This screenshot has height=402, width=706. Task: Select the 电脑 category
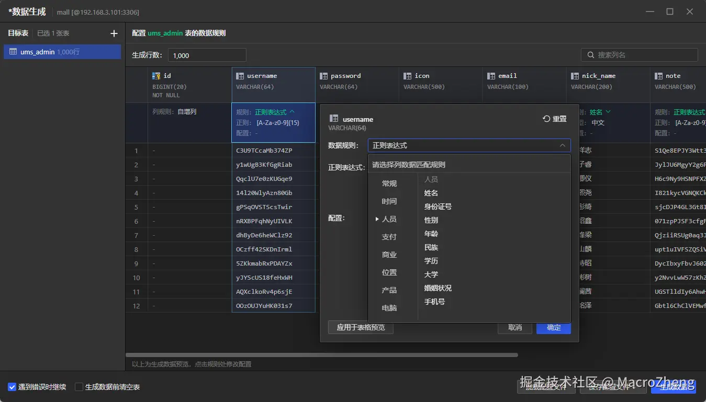tap(389, 308)
